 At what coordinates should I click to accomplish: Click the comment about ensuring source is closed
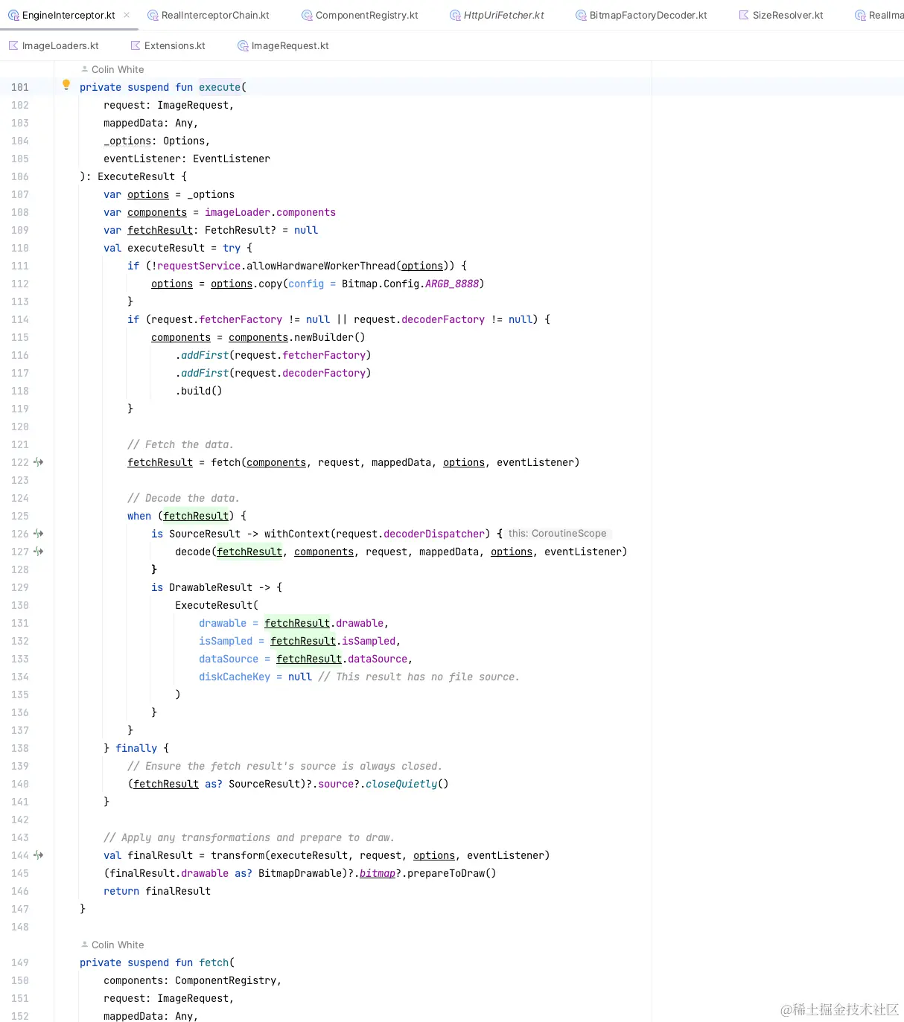[285, 766]
